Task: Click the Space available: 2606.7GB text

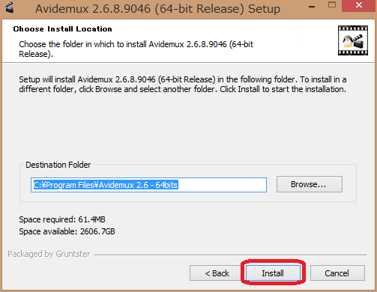Action: point(67,231)
